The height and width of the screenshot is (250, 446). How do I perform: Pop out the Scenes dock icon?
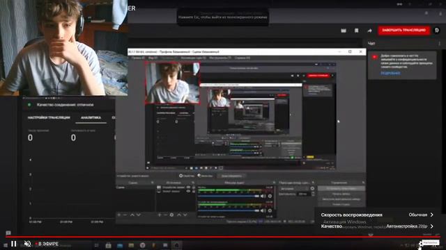(153, 183)
